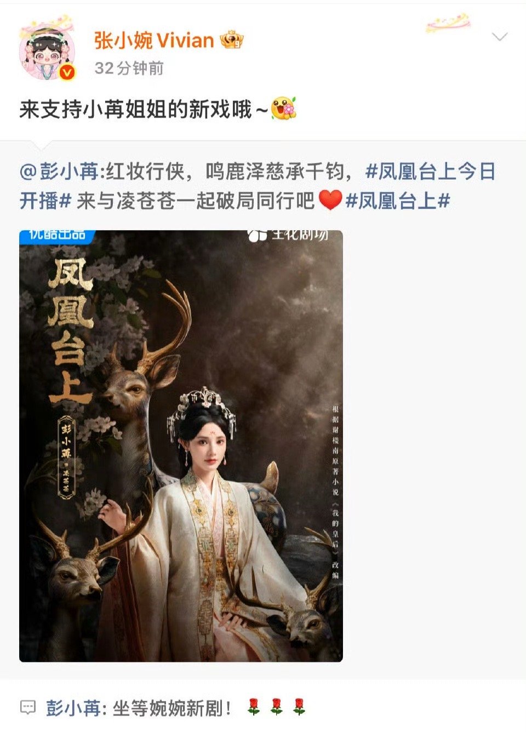This screenshot has width=526, height=732.
Task: Open commenter 彭小苒's profile name
Action: tap(73, 708)
